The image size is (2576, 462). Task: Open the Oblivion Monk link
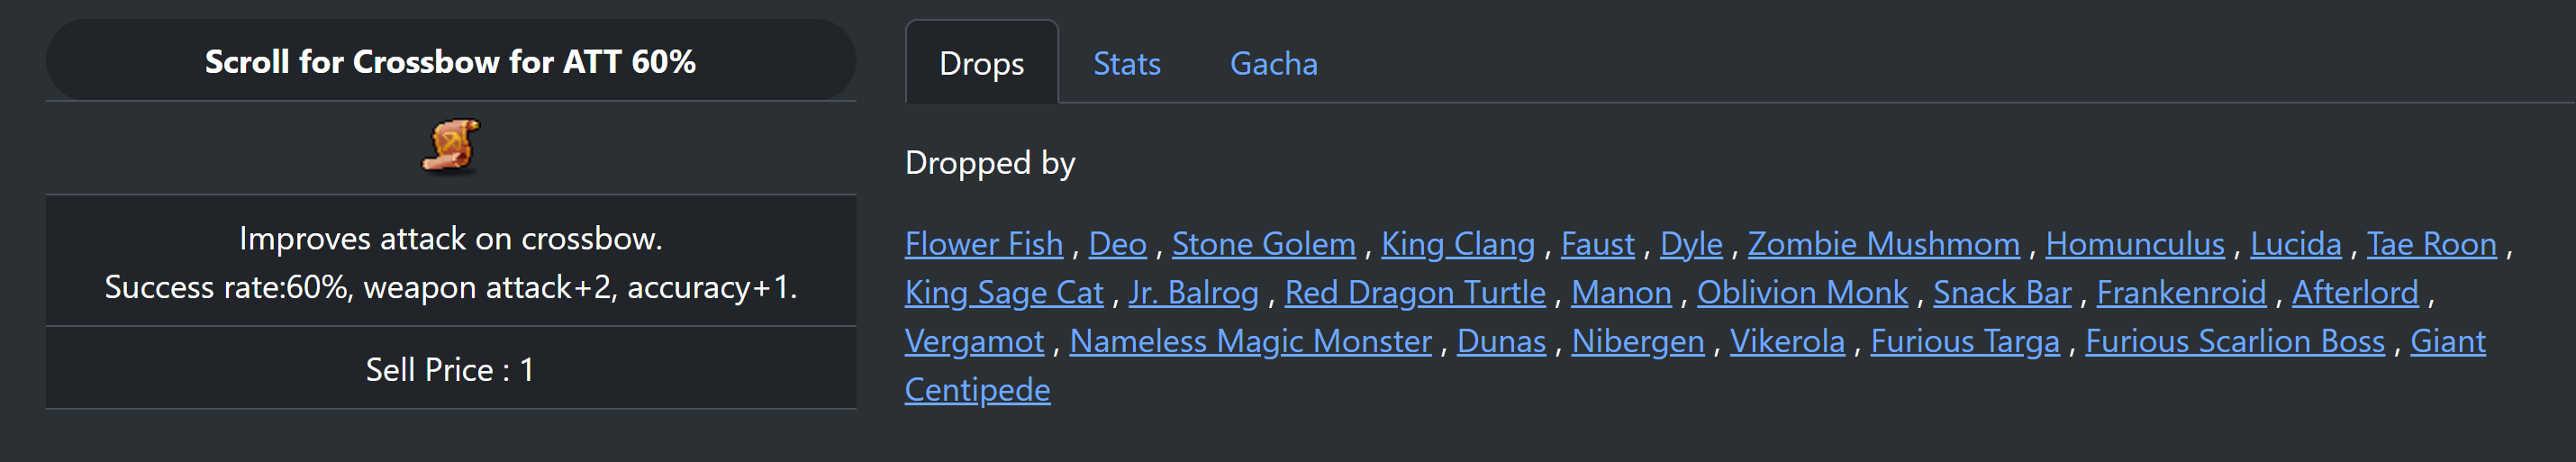tap(1802, 293)
